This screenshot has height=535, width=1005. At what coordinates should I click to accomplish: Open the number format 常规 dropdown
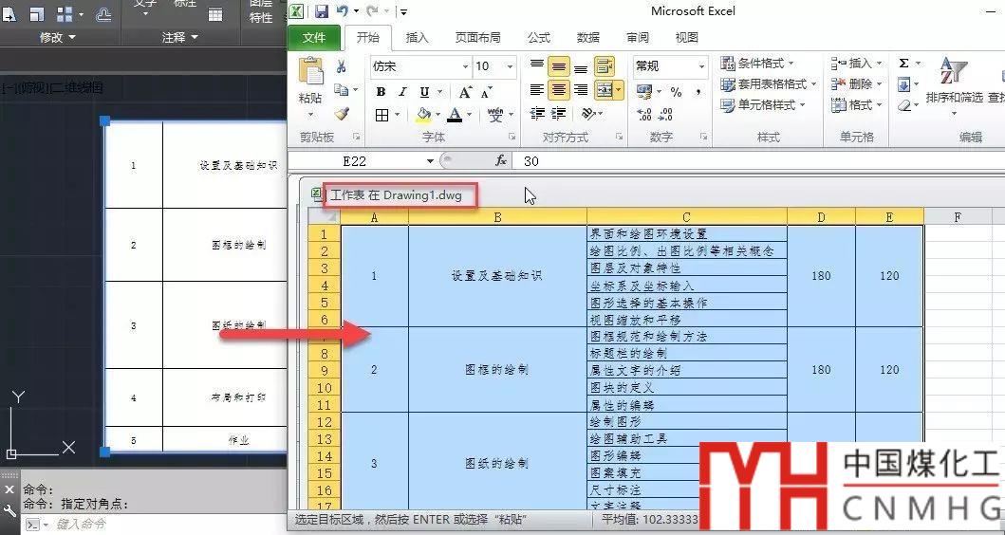tap(701, 66)
